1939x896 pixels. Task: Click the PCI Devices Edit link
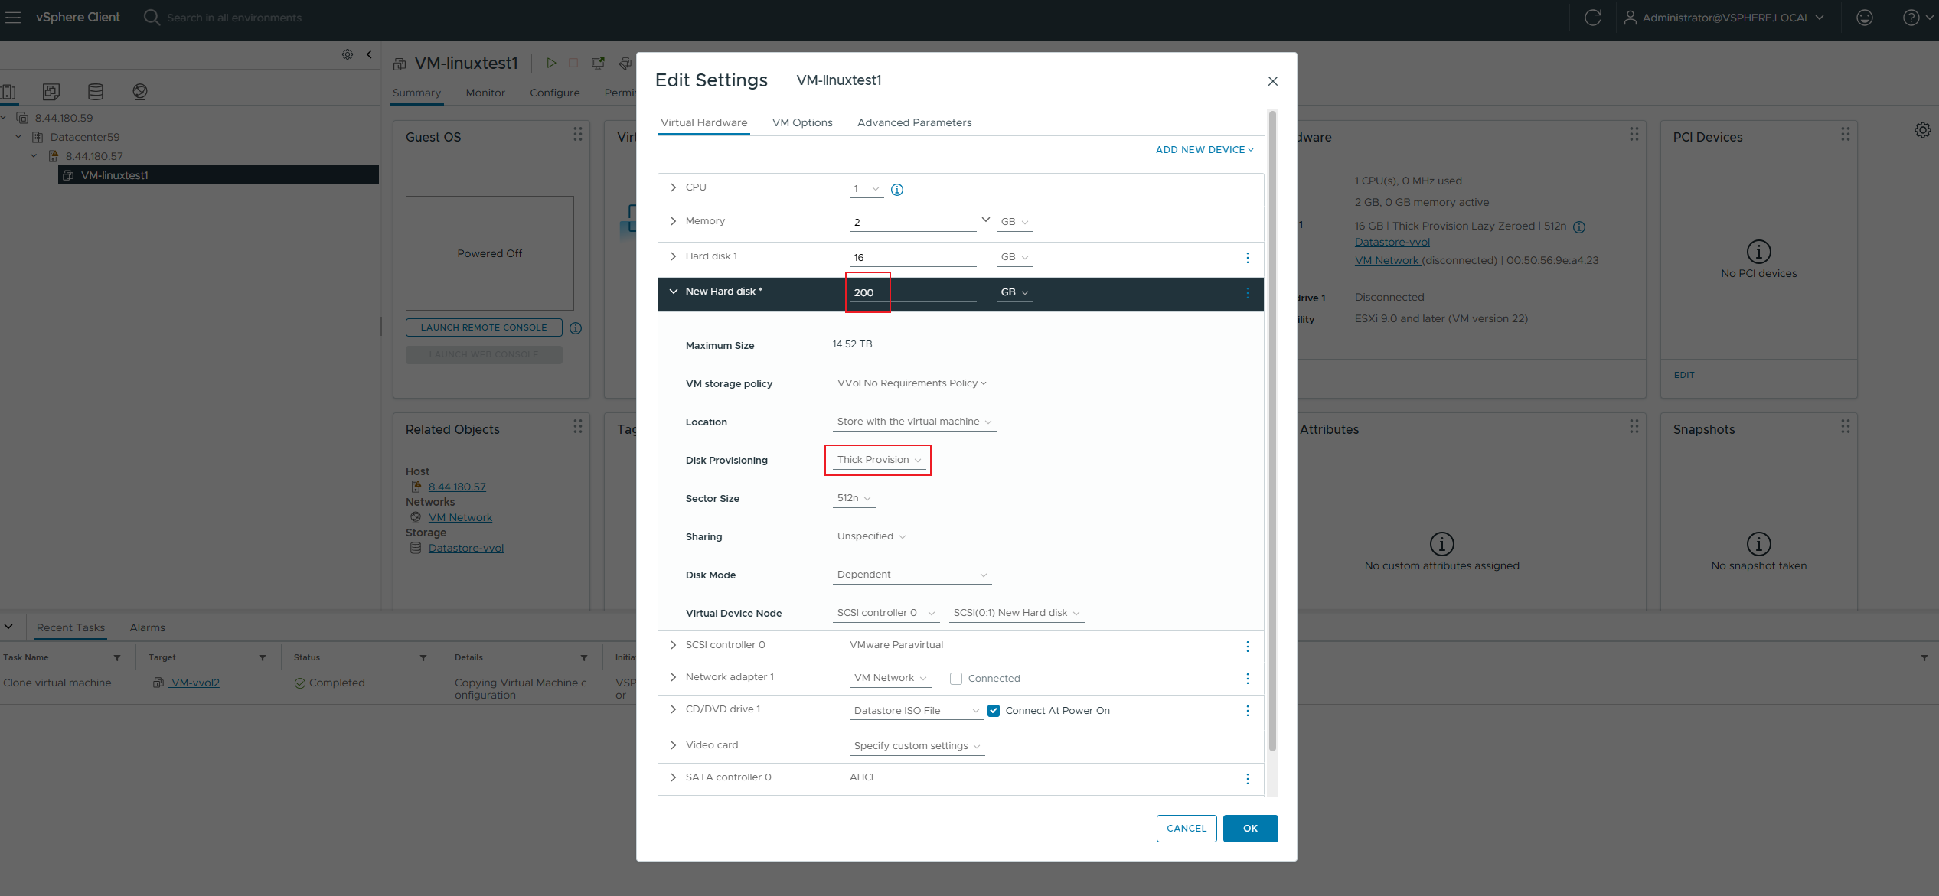[x=1683, y=375]
